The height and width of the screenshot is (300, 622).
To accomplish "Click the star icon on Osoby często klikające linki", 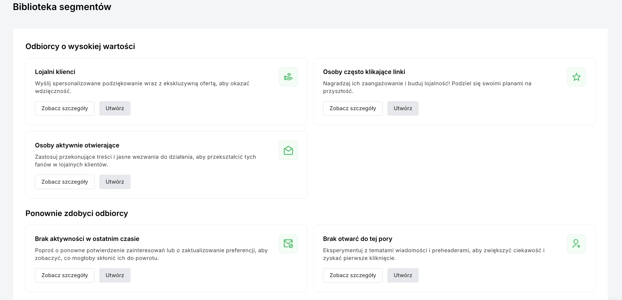I will tap(576, 77).
